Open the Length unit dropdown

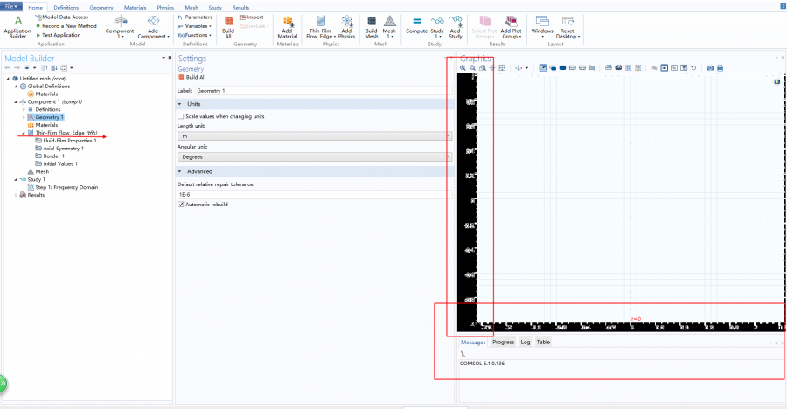tap(314, 136)
